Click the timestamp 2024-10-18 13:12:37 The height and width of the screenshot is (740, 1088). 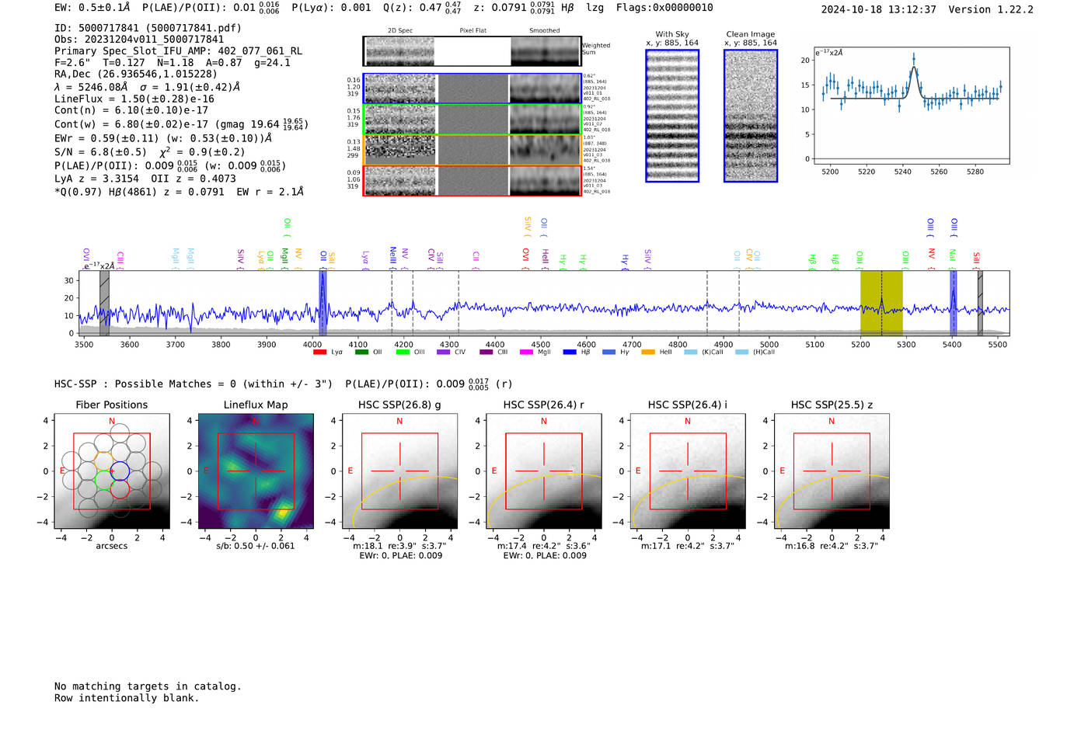879,10
